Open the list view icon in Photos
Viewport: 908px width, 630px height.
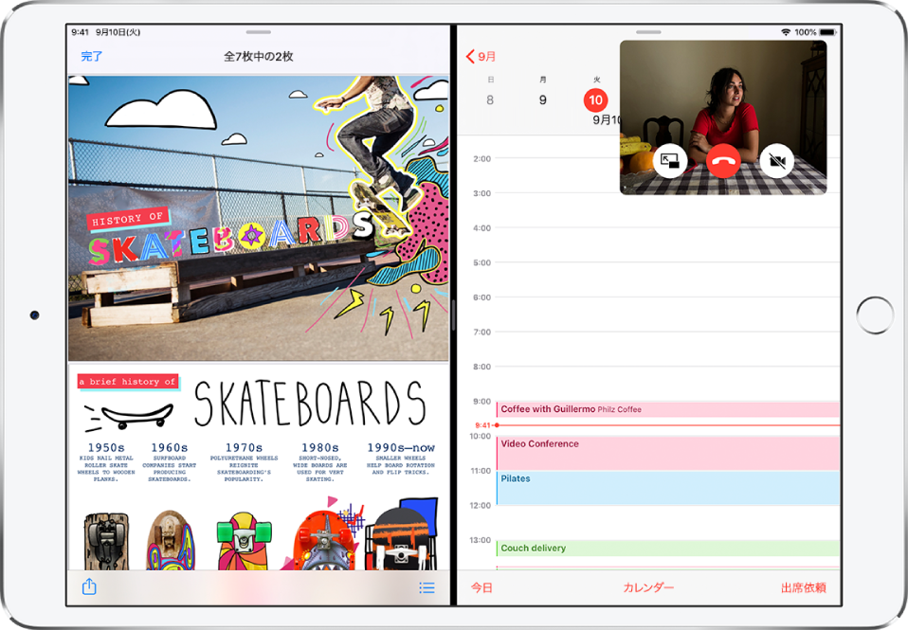(x=427, y=588)
